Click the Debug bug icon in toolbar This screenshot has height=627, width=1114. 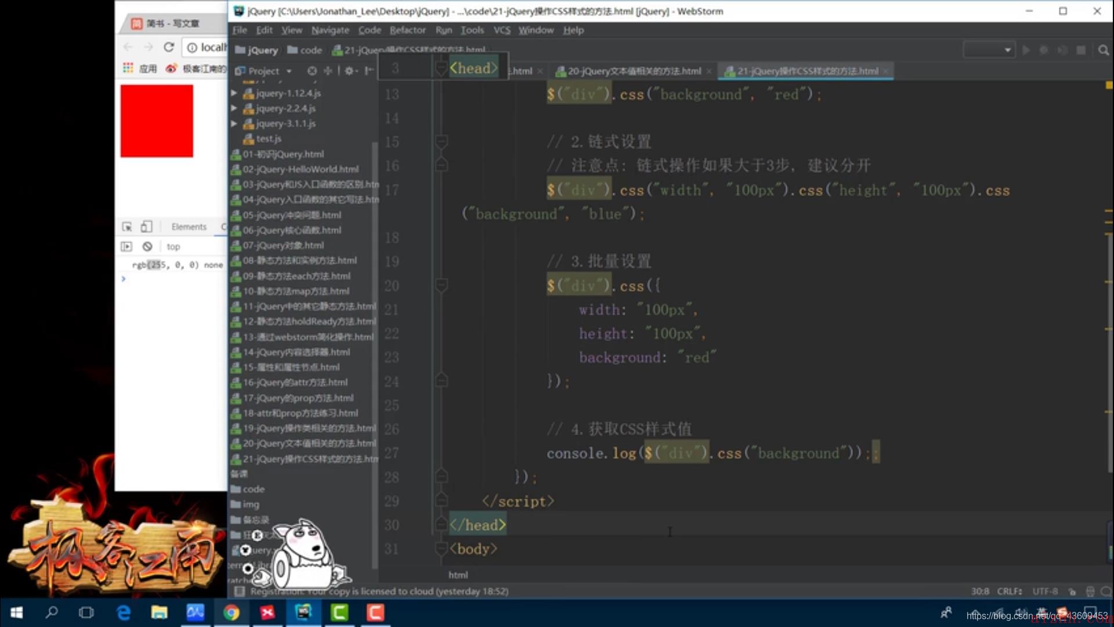[1044, 50]
